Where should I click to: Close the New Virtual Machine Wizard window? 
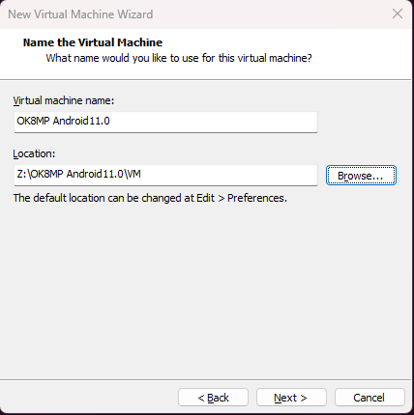(x=398, y=14)
